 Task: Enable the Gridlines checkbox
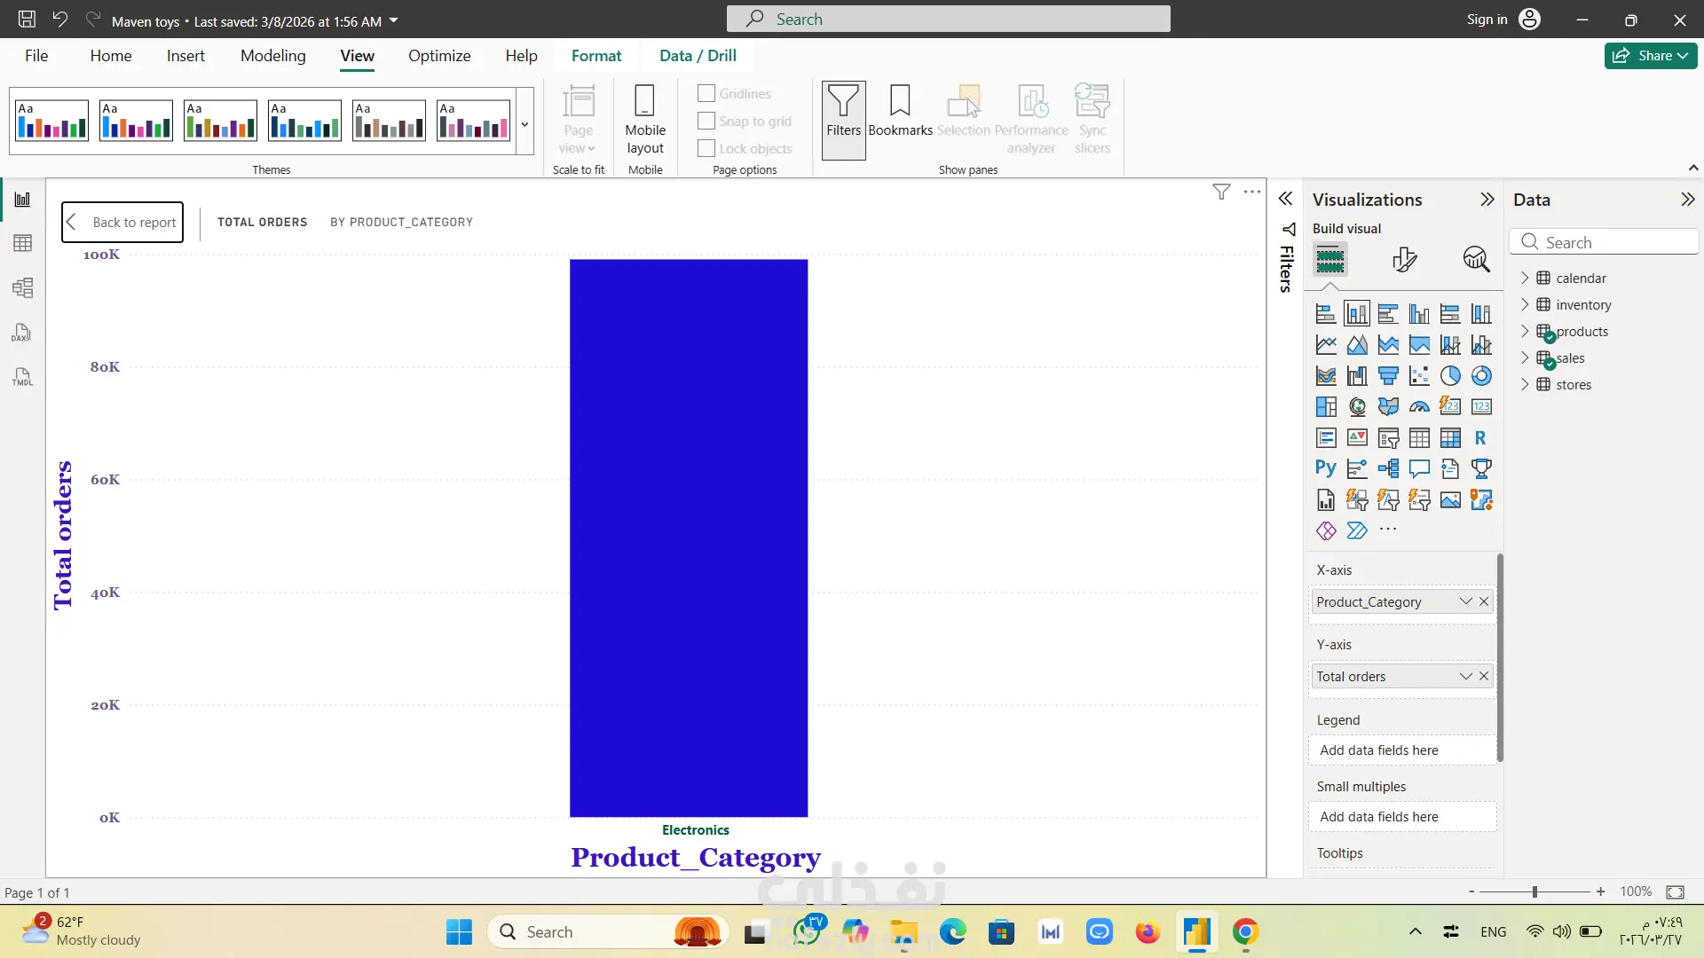(706, 93)
